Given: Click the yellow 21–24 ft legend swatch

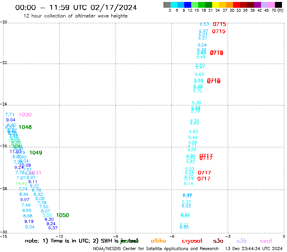Looking at the screenshot, I should pyautogui.click(x=216, y=5).
